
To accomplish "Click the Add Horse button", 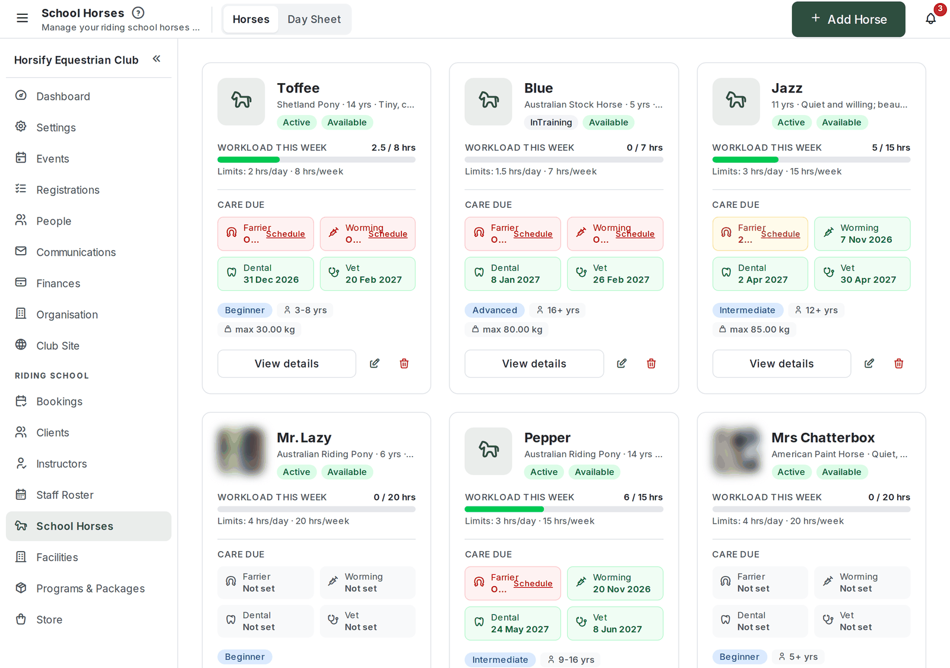I will click(x=848, y=19).
